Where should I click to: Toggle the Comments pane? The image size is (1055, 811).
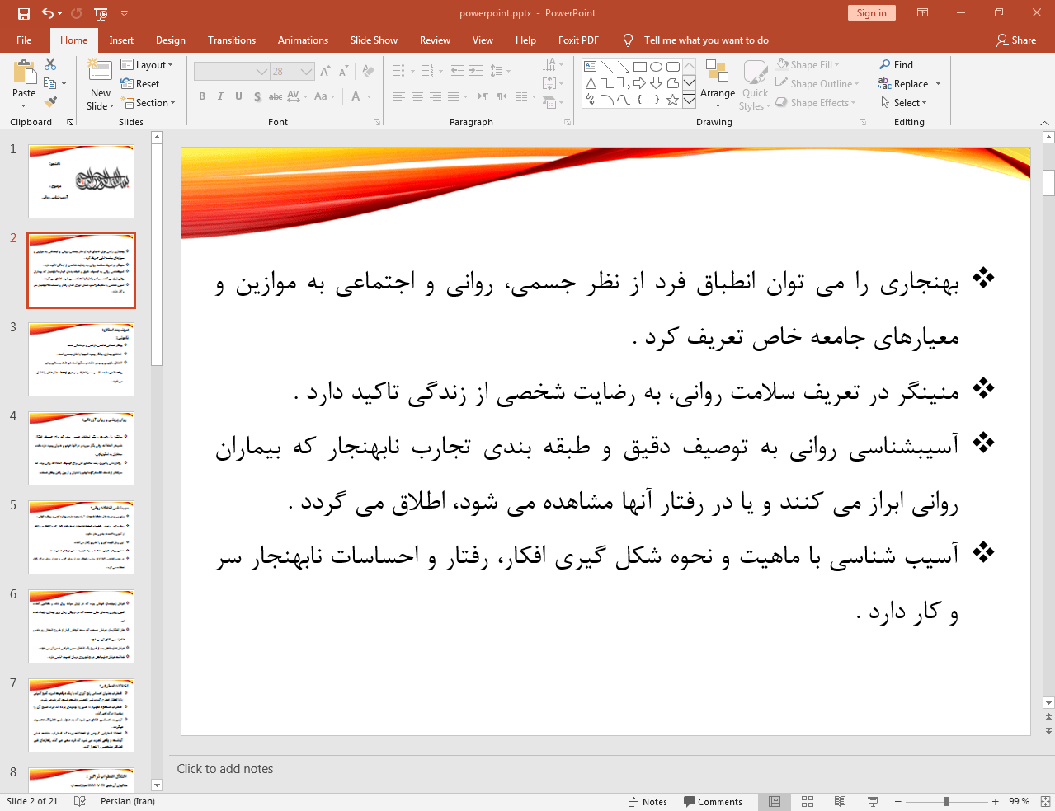coord(713,801)
